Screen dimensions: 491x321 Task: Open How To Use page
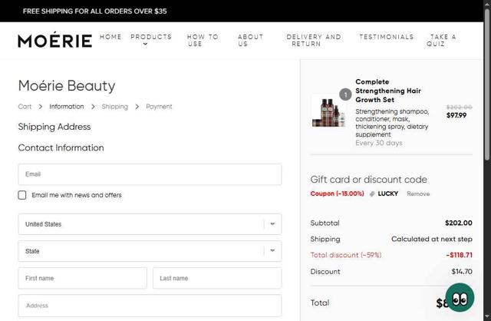pyautogui.click(x=203, y=41)
